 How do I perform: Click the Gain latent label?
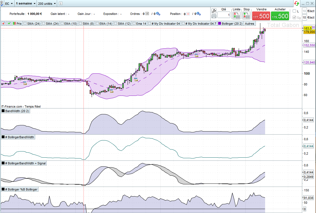(59, 14)
